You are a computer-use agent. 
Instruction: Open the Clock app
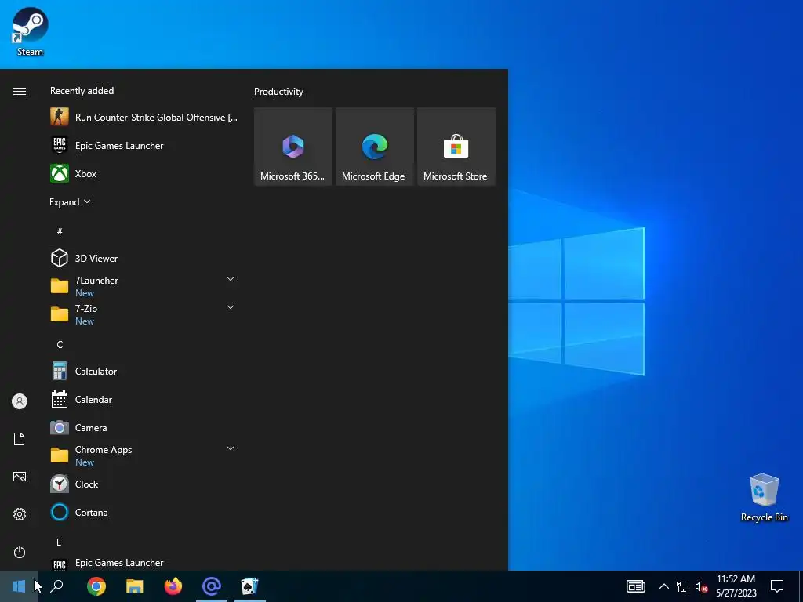144,484
